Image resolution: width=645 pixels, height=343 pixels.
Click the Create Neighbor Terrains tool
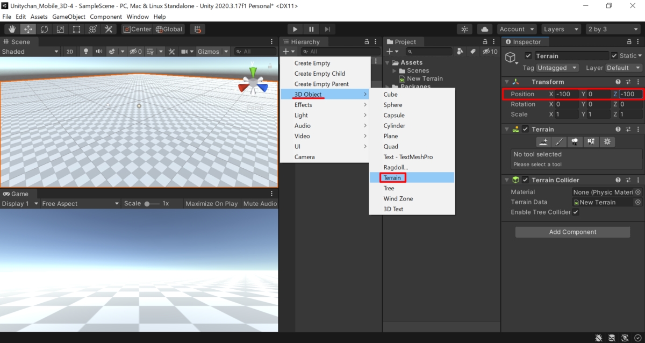tap(543, 142)
